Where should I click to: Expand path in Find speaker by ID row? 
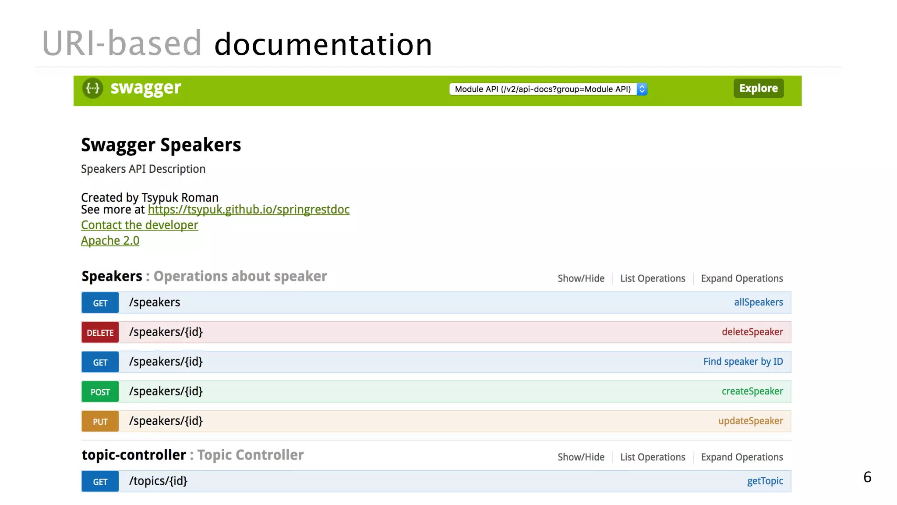(x=166, y=362)
